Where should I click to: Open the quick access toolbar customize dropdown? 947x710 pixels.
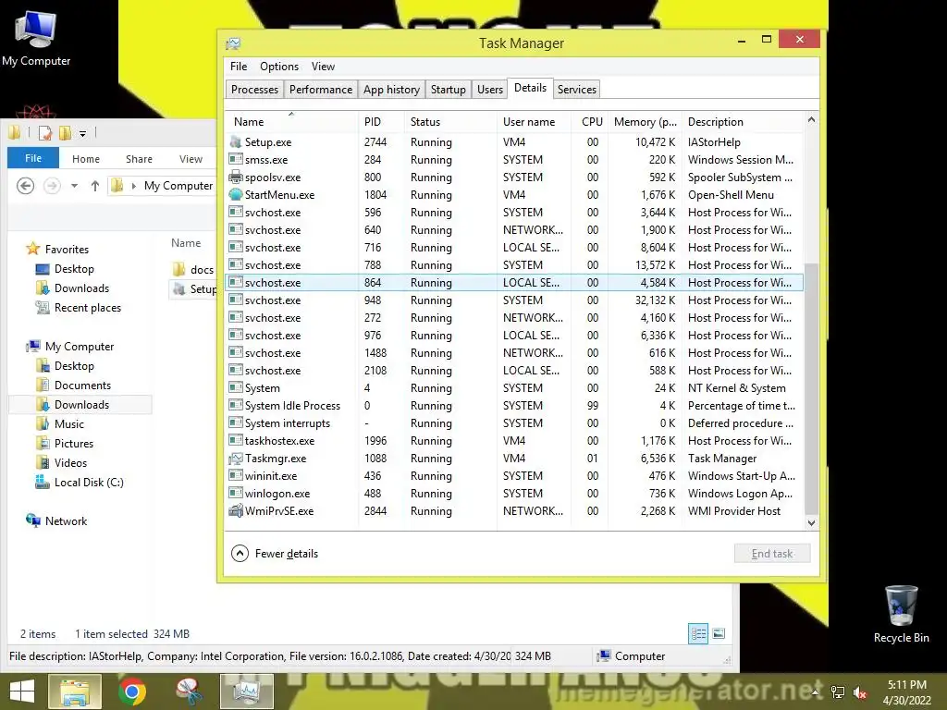coord(82,133)
